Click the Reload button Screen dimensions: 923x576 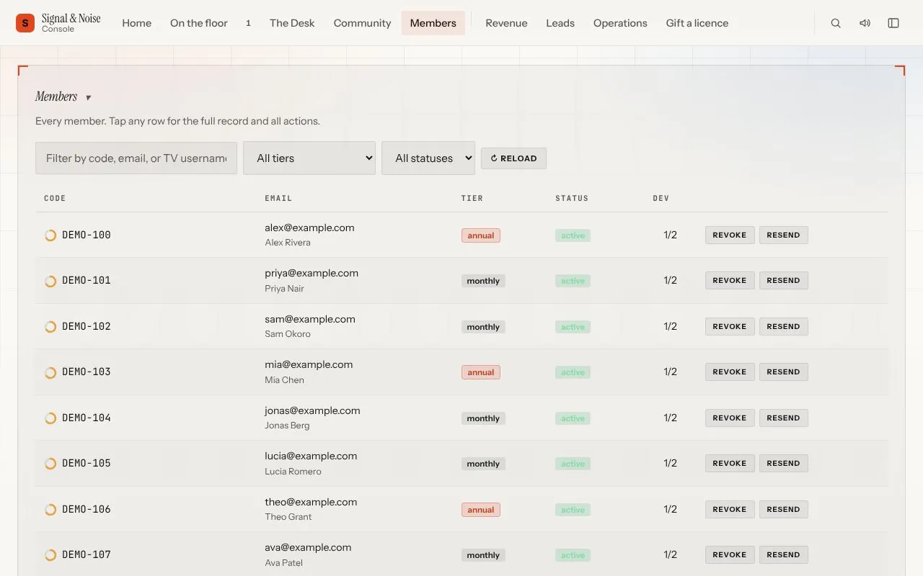(x=513, y=158)
